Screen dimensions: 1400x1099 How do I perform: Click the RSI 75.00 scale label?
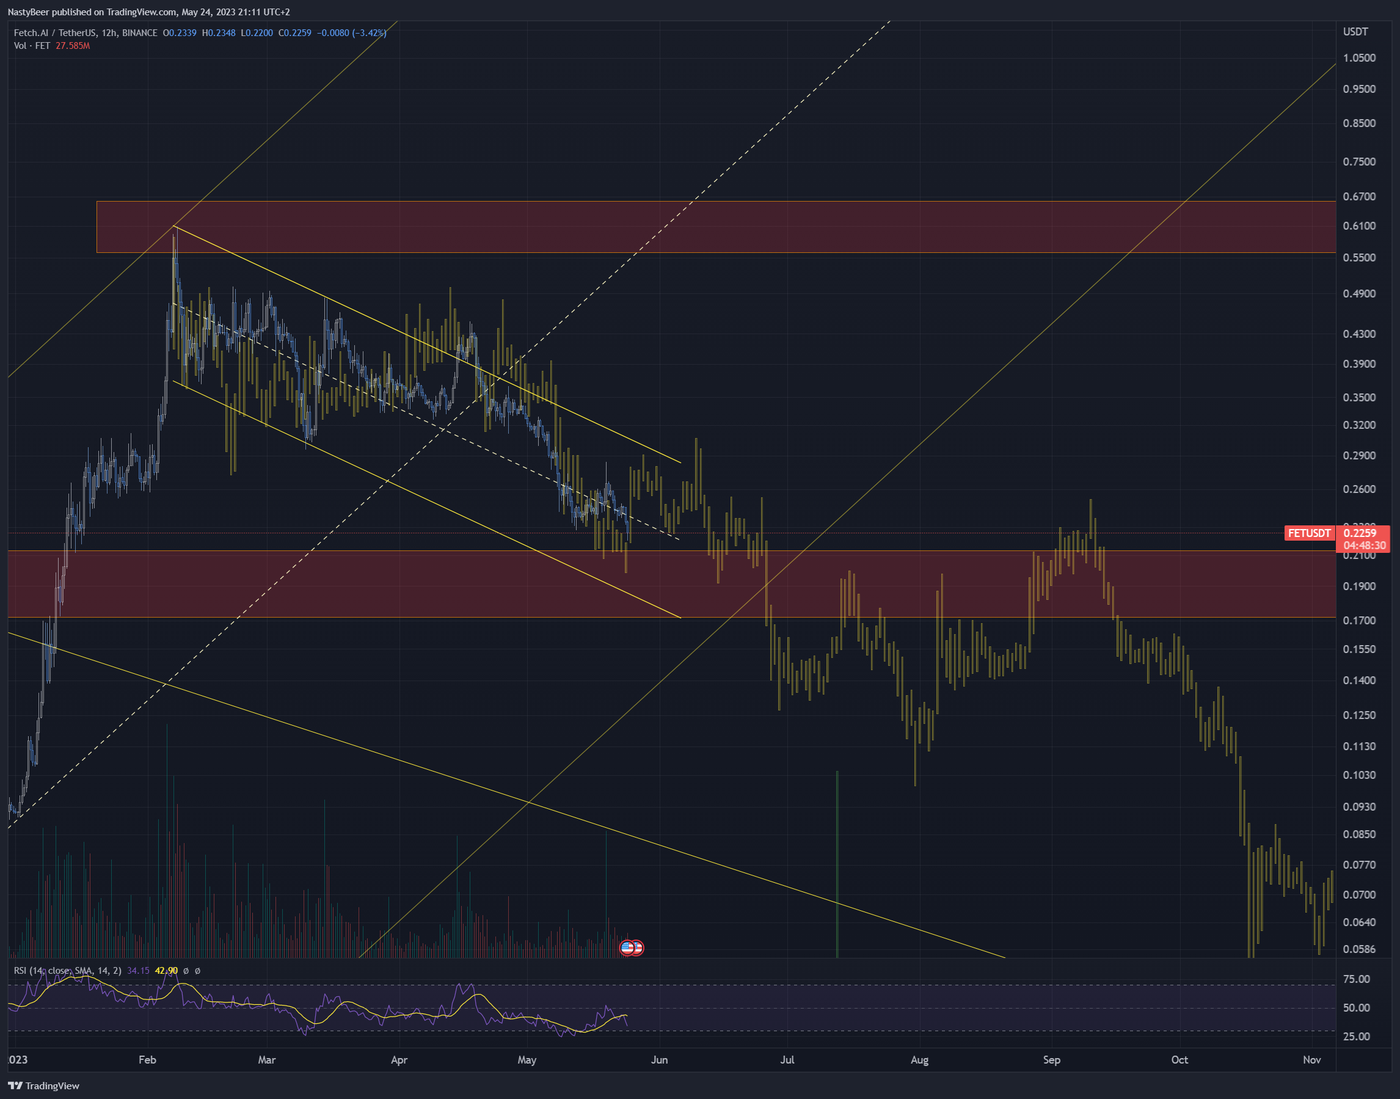click(1356, 979)
